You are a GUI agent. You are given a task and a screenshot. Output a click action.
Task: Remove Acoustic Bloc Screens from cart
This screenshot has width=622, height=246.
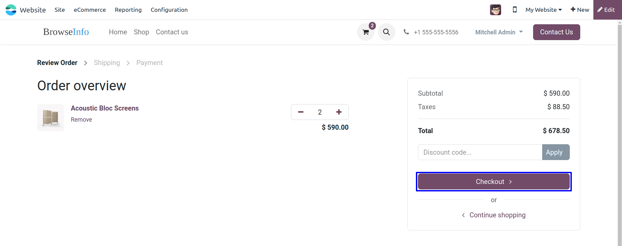point(81,120)
